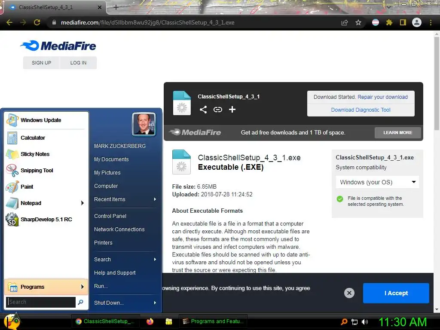Click the network tray icon

pos(354,322)
